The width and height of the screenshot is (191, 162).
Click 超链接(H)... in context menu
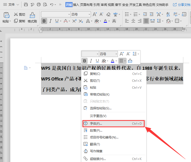(114, 159)
